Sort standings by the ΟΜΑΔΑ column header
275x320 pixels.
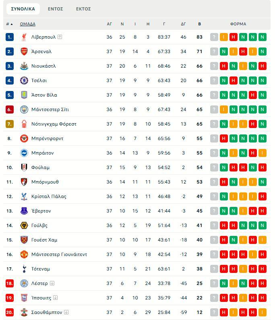pos(28,24)
